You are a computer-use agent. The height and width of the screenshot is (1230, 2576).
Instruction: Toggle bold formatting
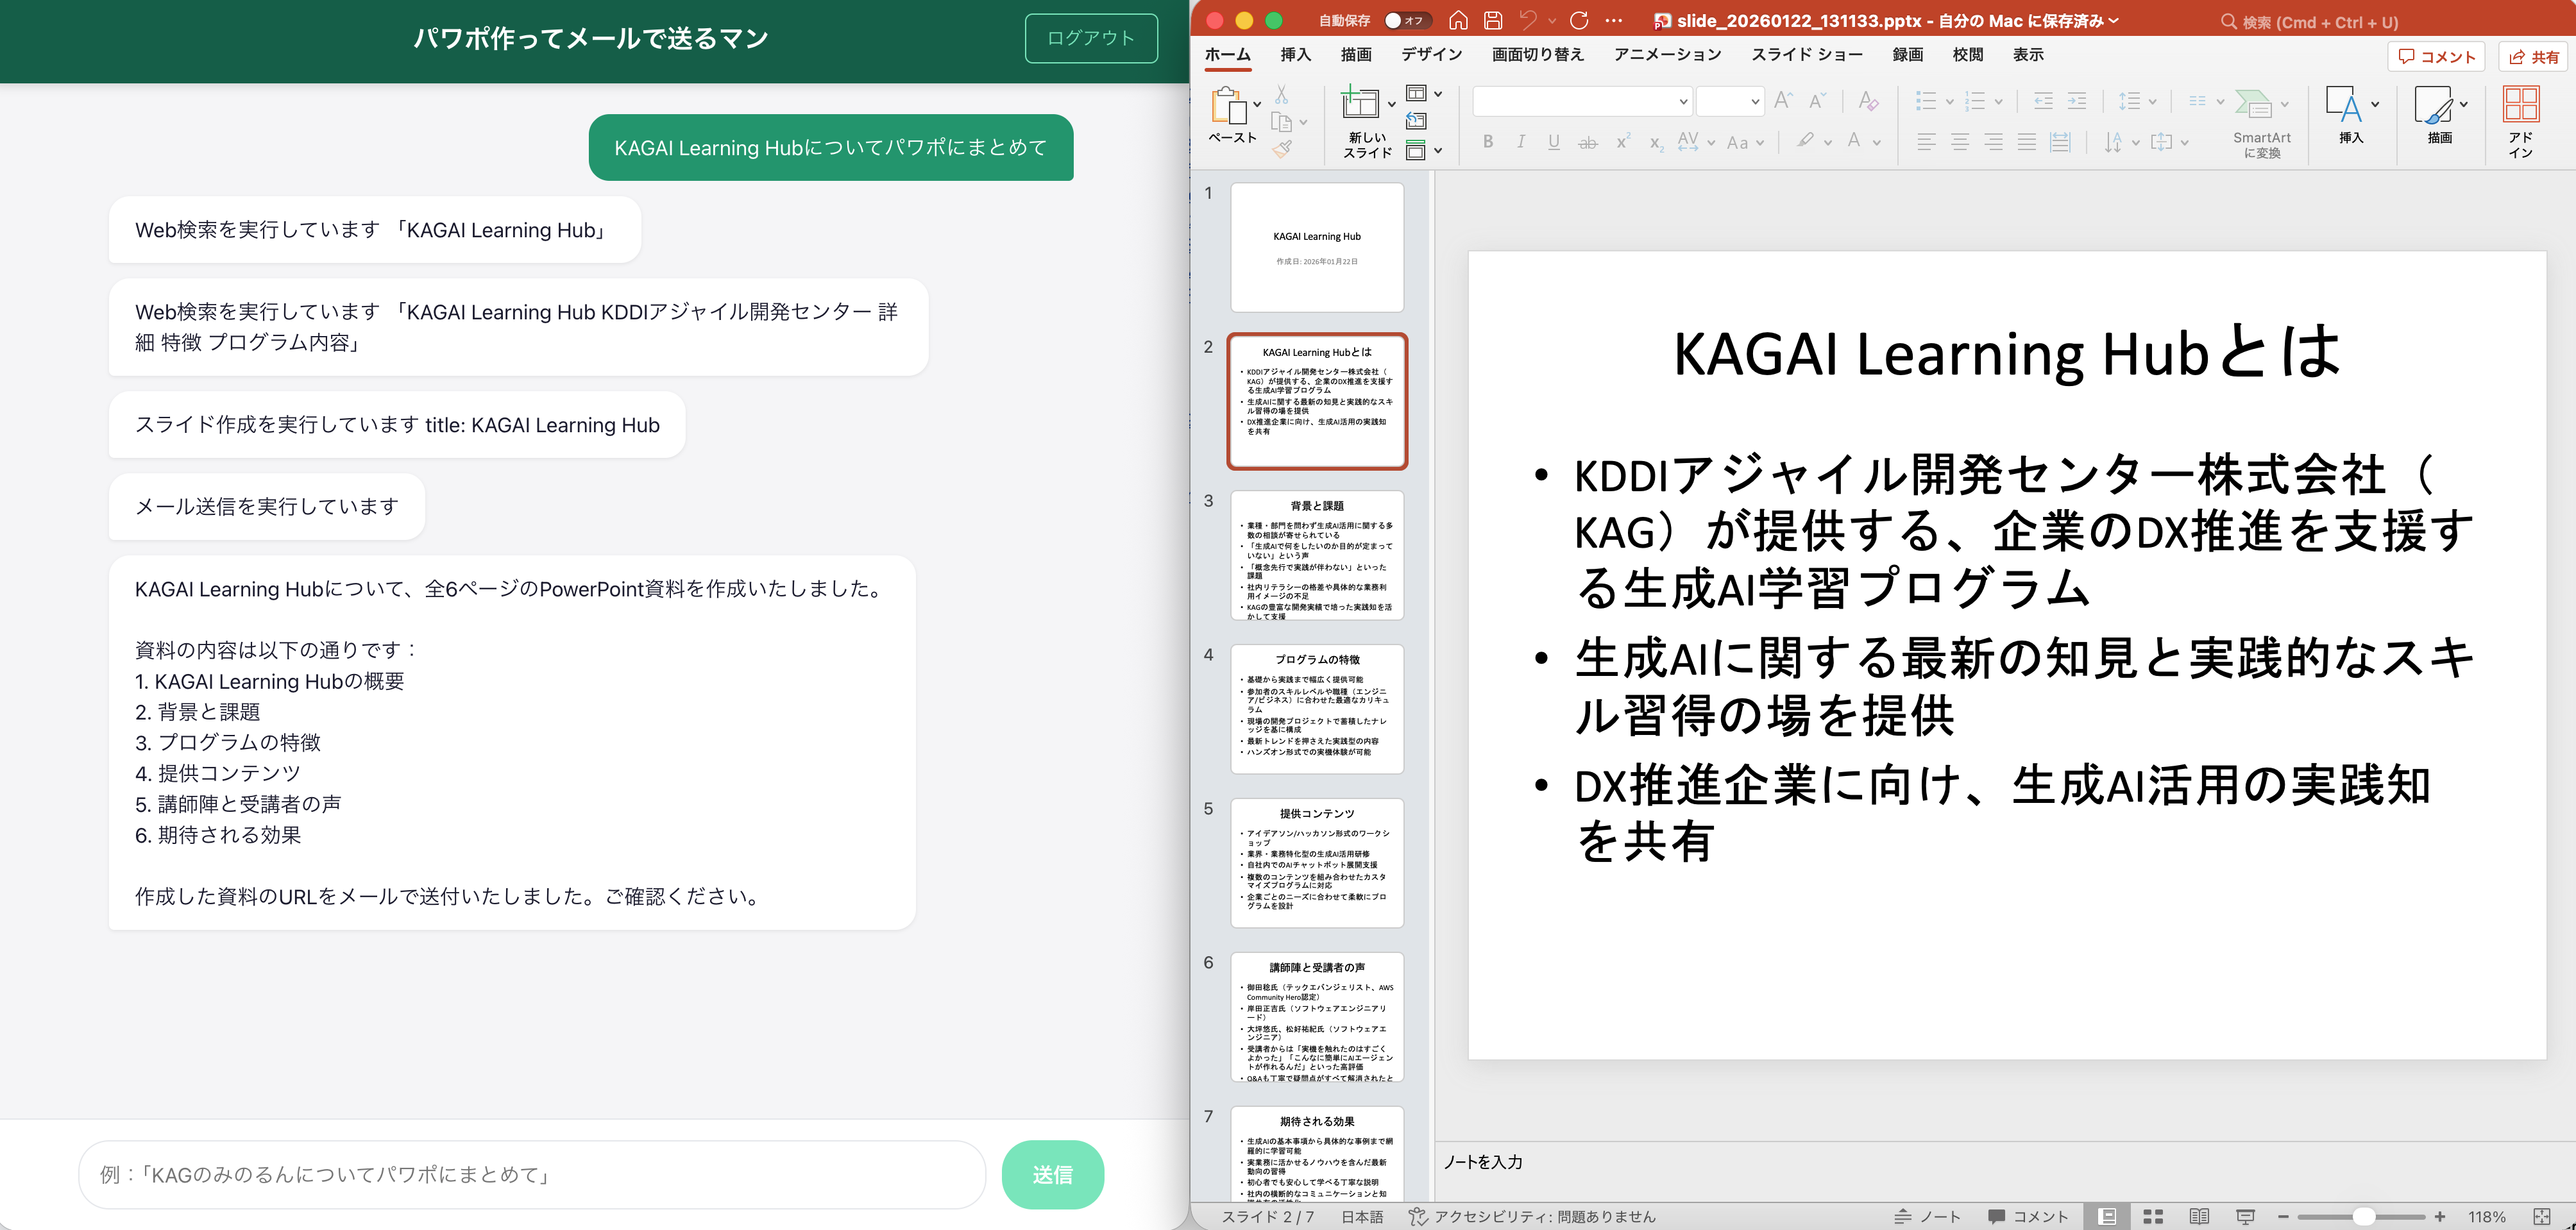(1488, 142)
